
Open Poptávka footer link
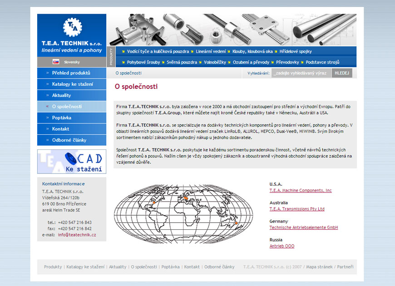click(x=171, y=267)
